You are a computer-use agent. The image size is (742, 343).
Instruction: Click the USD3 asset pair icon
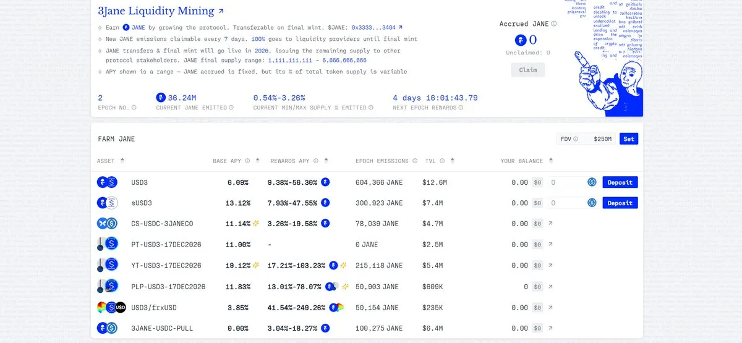click(107, 182)
